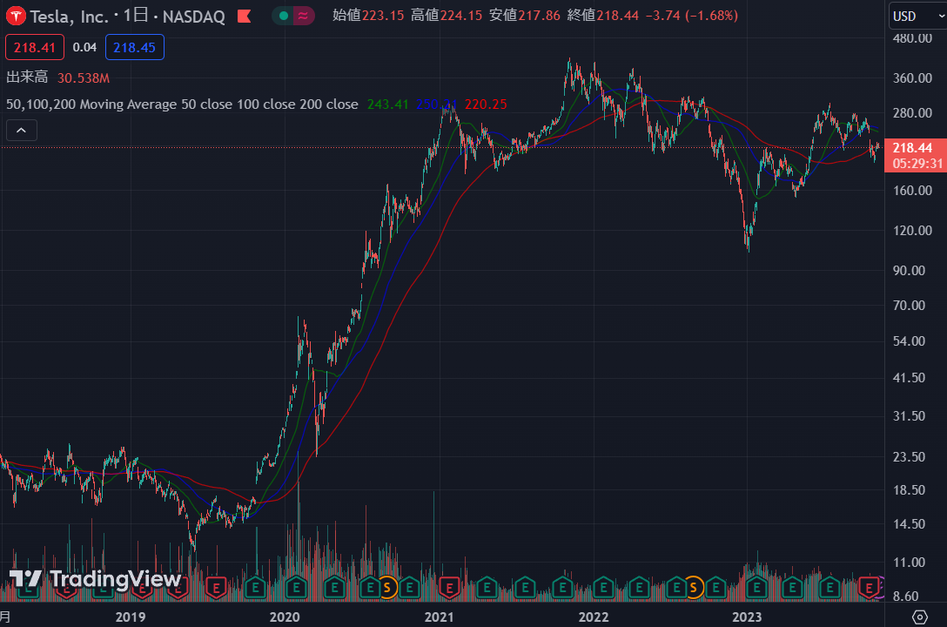Open the latest red earnings E marker
This screenshot has height=627, width=947.
click(869, 587)
